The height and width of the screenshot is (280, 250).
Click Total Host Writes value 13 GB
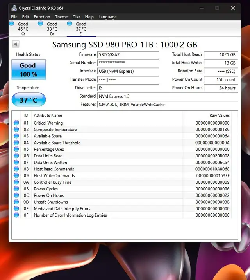click(x=221, y=63)
